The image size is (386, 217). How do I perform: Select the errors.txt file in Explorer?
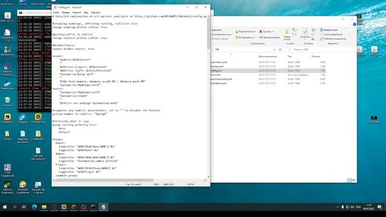[x=215, y=75]
